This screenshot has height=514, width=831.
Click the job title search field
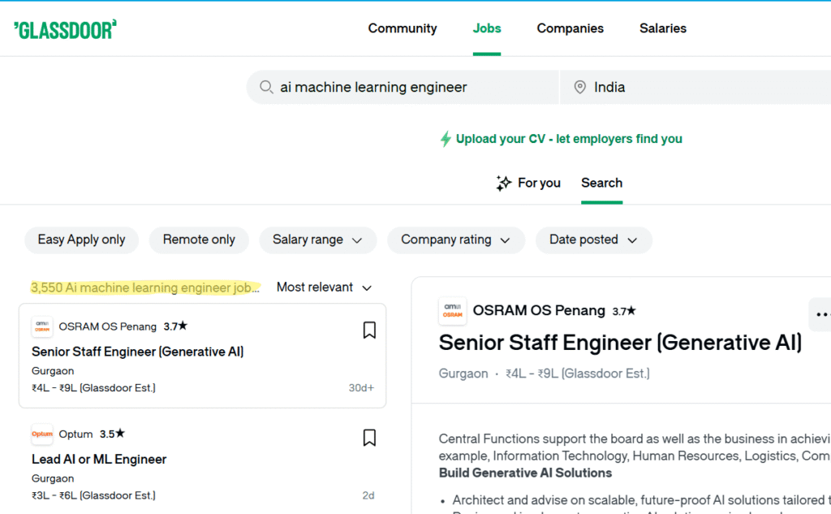click(x=403, y=87)
